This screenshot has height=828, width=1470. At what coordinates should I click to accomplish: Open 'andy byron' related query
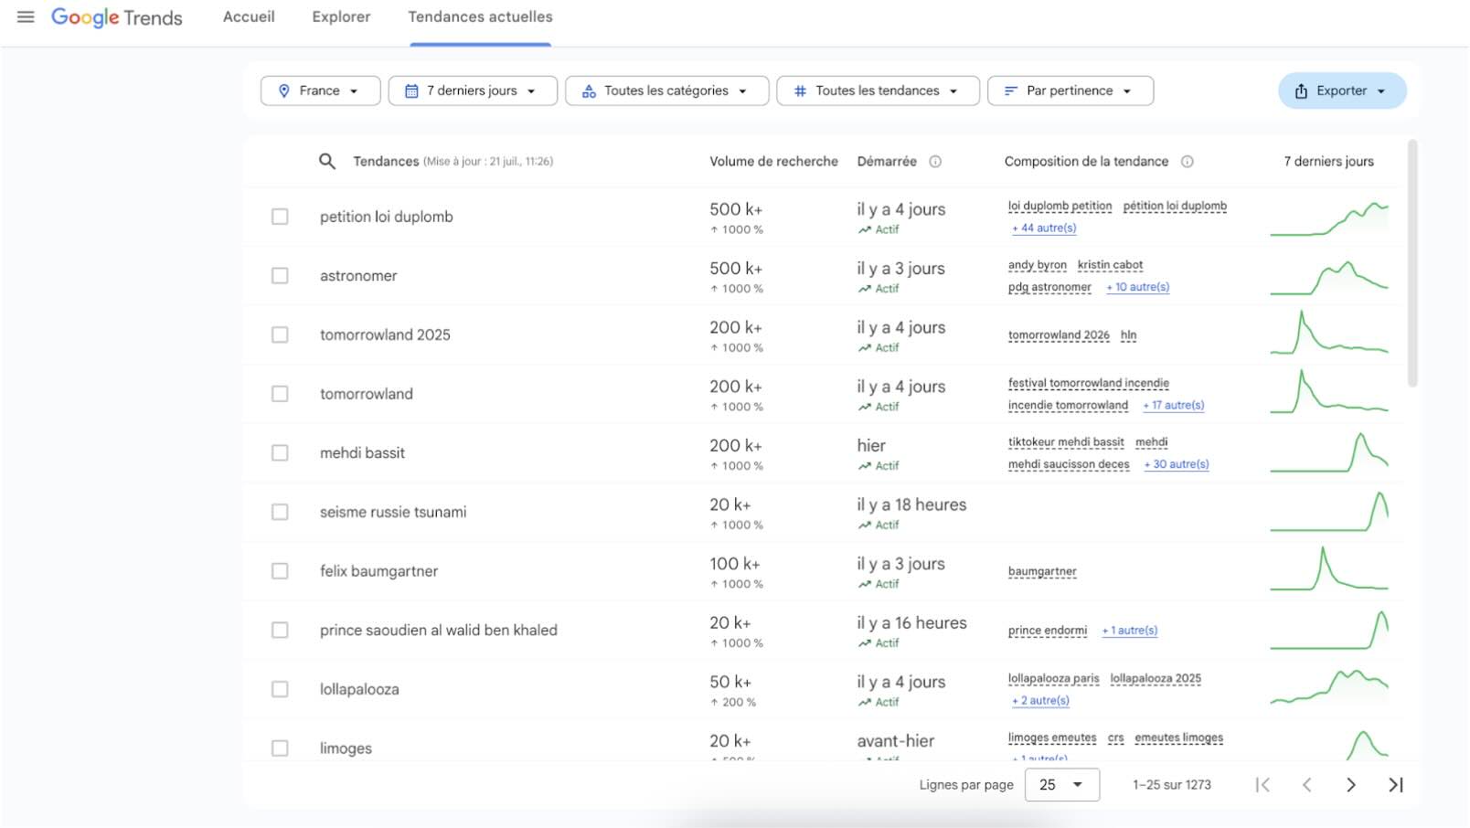coord(1038,265)
